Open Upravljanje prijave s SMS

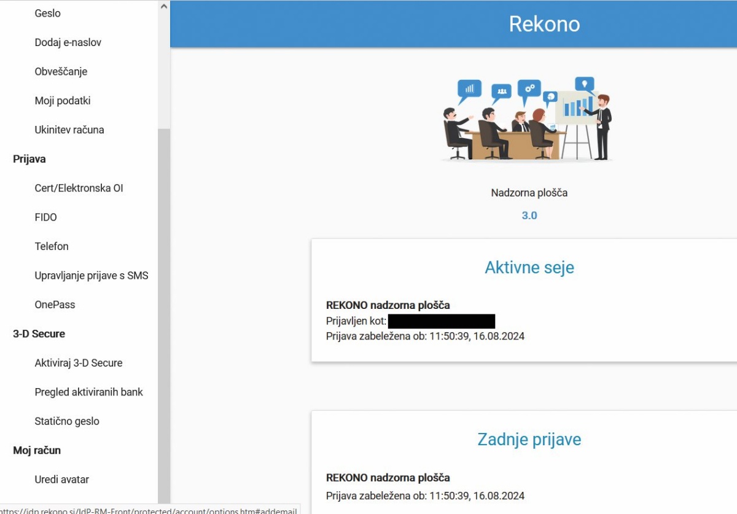point(92,276)
